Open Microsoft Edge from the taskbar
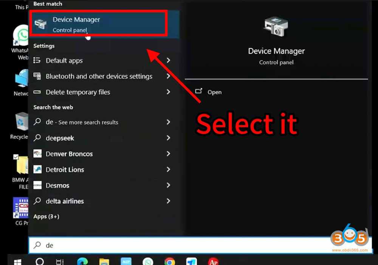The width and height of the screenshot is (378, 265). 82,261
